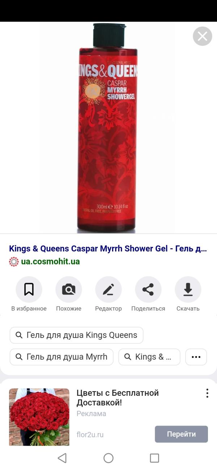Open the red roses ad thumbnail

pos(39,417)
